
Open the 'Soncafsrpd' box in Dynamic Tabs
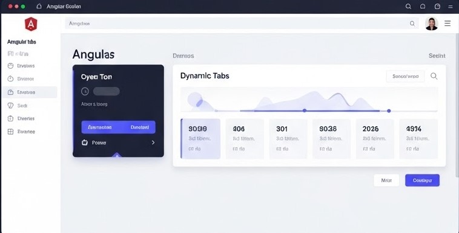tap(406, 77)
